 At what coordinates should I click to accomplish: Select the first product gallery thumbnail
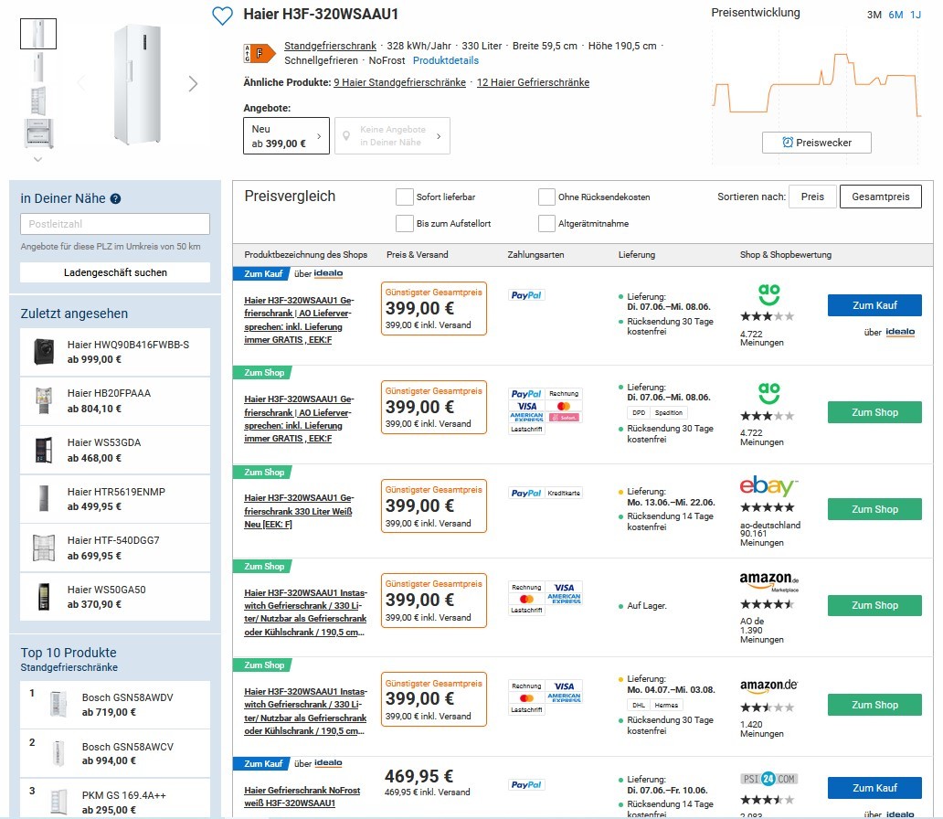pyautogui.click(x=38, y=34)
